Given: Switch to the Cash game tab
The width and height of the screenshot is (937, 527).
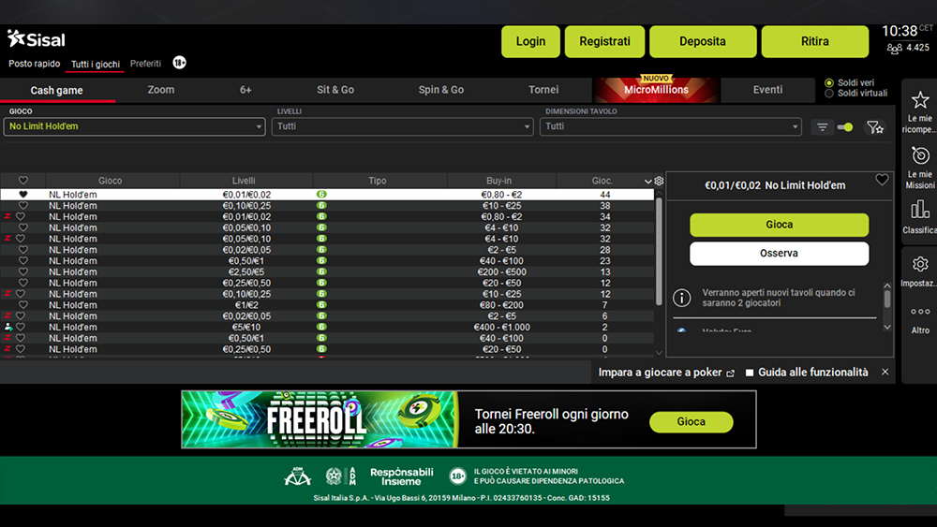Looking at the screenshot, I should point(57,90).
